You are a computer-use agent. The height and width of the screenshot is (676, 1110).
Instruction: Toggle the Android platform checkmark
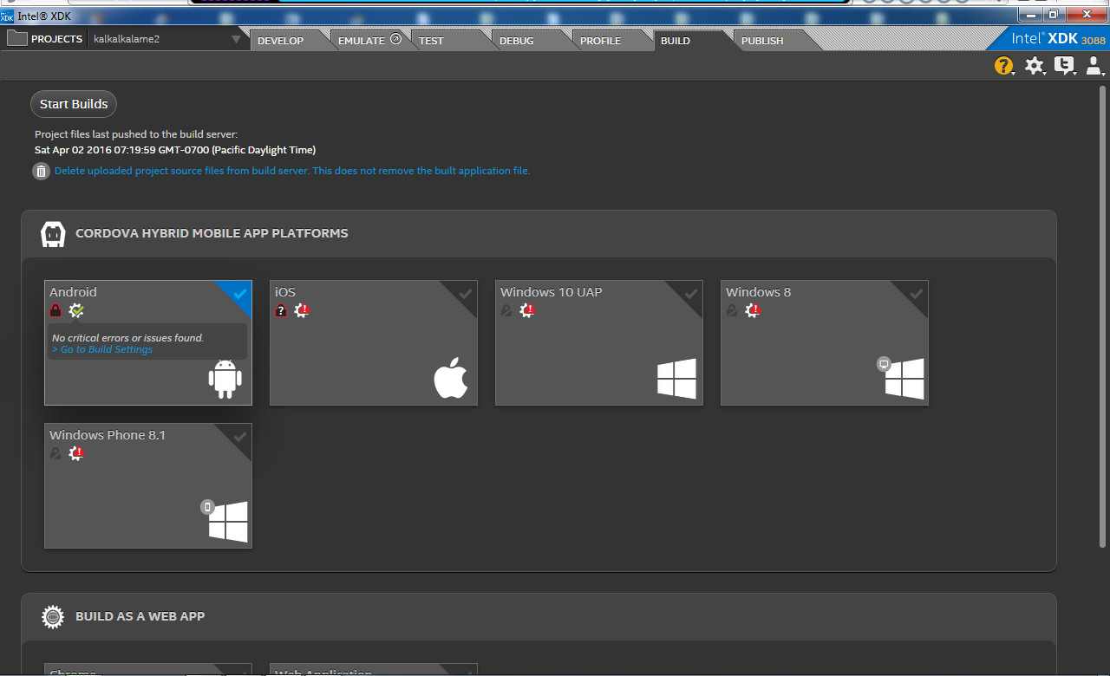240,293
